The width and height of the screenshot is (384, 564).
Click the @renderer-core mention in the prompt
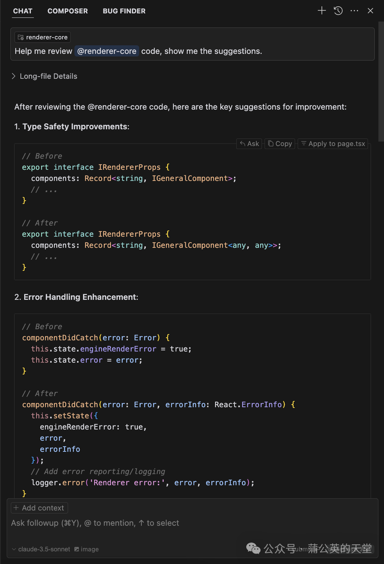[107, 51]
